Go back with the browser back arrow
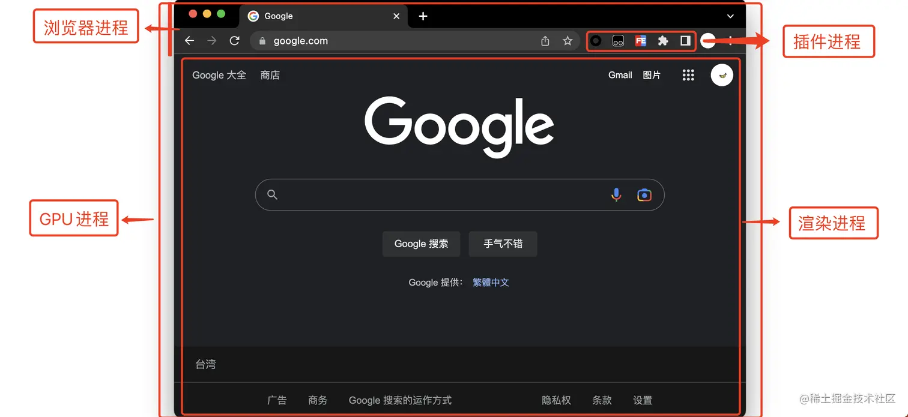 click(189, 41)
